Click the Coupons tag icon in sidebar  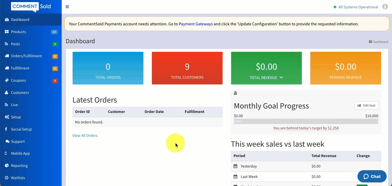click(x=7, y=80)
